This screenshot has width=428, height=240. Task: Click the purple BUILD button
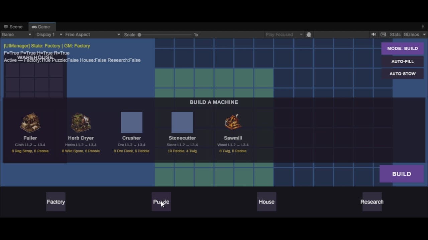402,174
